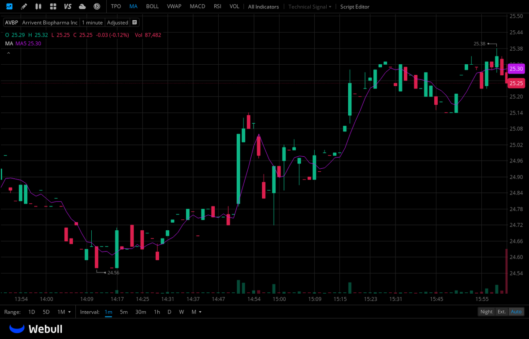Set range to 1D
The width and height of the screenshot is (529, 339).
point(32,312)
